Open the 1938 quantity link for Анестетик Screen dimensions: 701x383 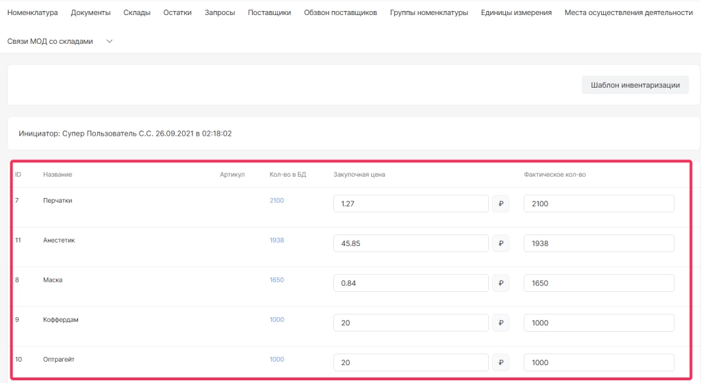(277, 240)
